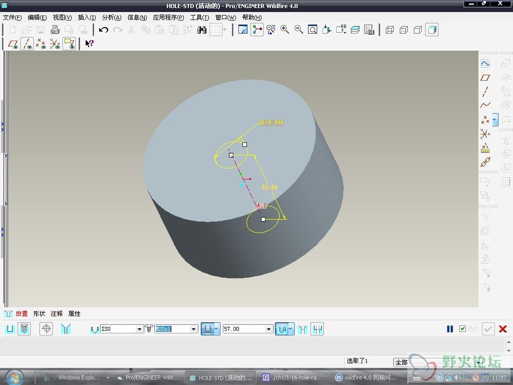Open the 帮助 (Help) menu
The height and width of the screenshot is (385, 513).
click(252, 18)
